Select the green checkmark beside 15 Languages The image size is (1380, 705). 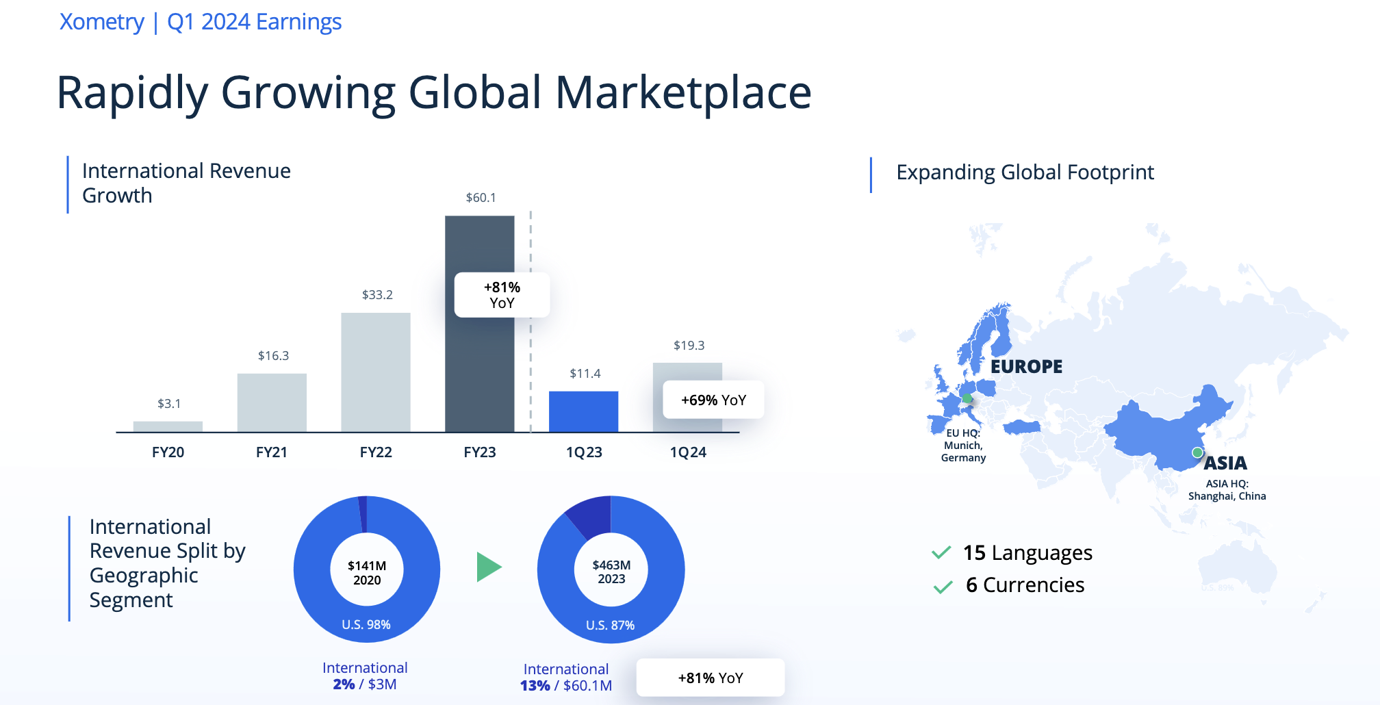point(943,551)
